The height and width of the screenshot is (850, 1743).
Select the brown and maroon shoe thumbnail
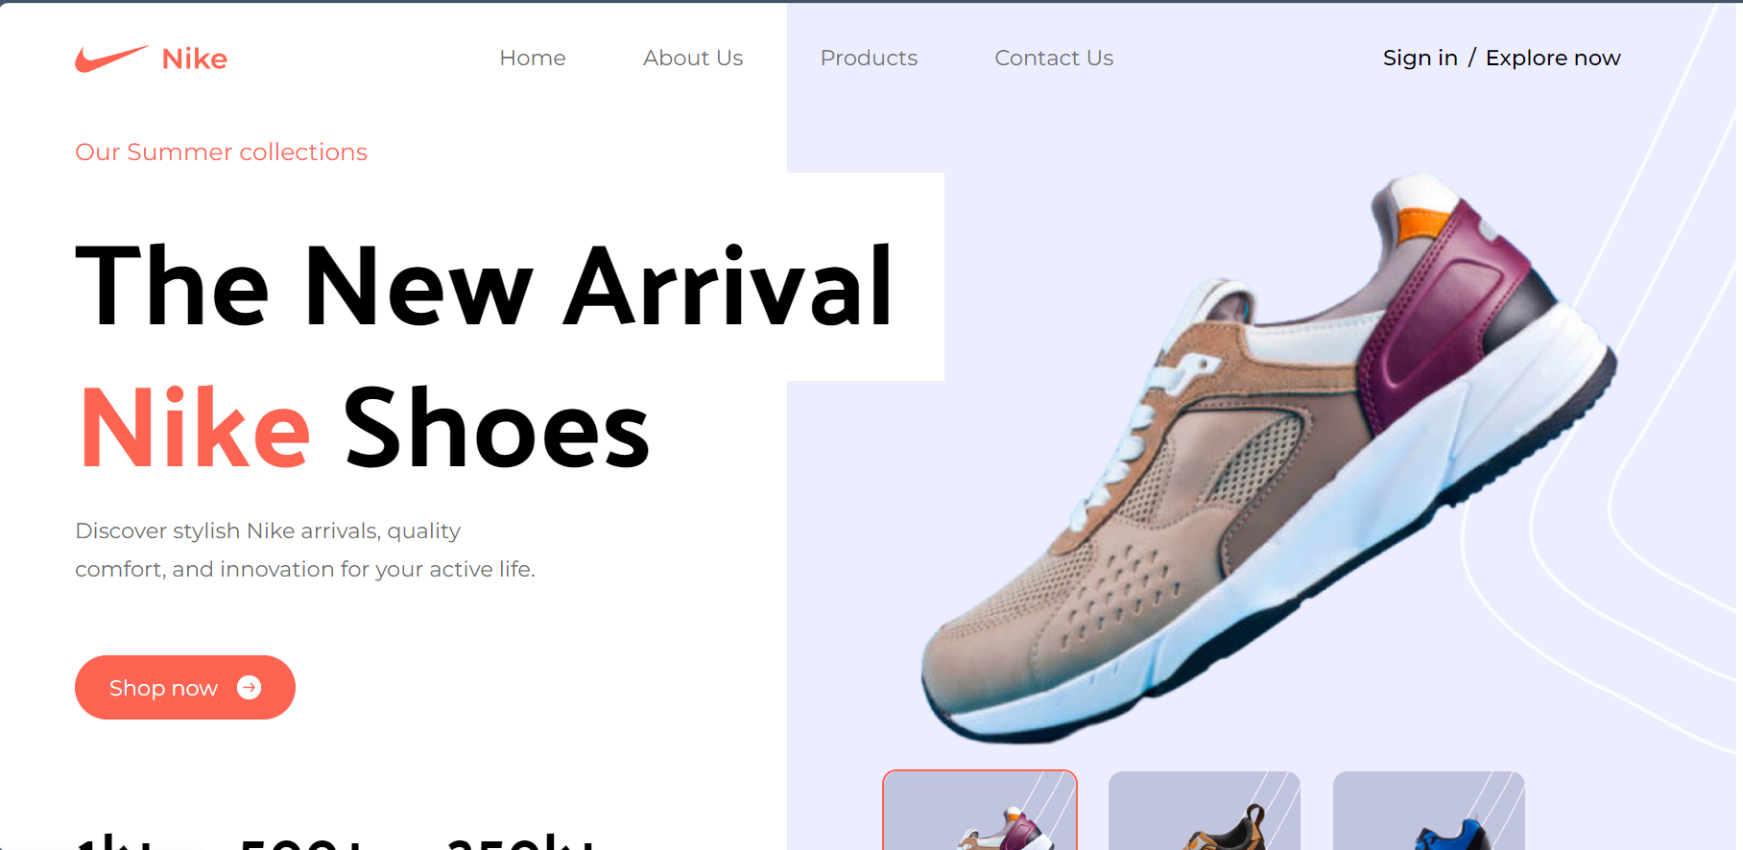tap(980, 811)
